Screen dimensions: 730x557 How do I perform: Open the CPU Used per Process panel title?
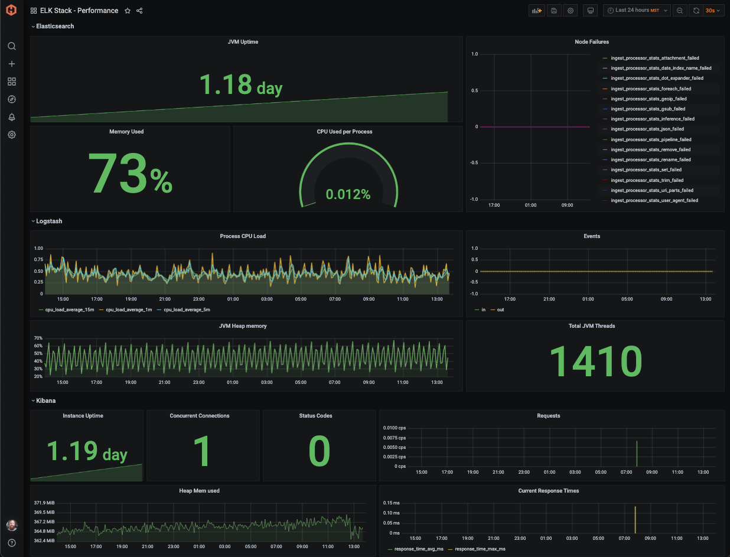pos(344,132)
